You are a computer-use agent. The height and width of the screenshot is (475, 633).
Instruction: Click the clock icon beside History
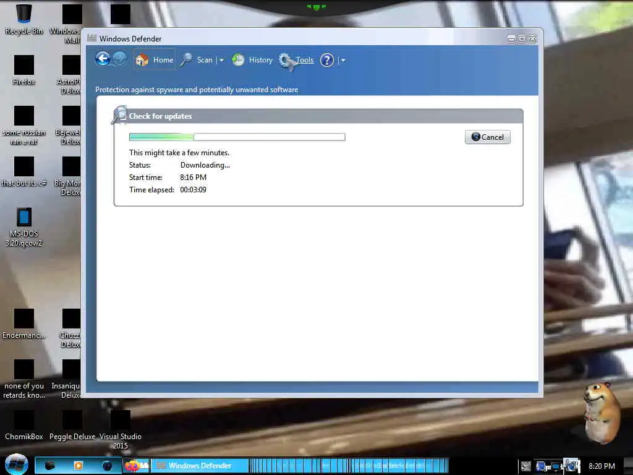click(238, 60)
